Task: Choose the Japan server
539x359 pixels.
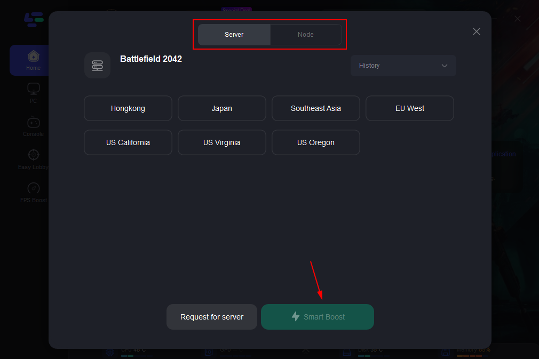Action: pyautogui.click(x=222, y=108)
